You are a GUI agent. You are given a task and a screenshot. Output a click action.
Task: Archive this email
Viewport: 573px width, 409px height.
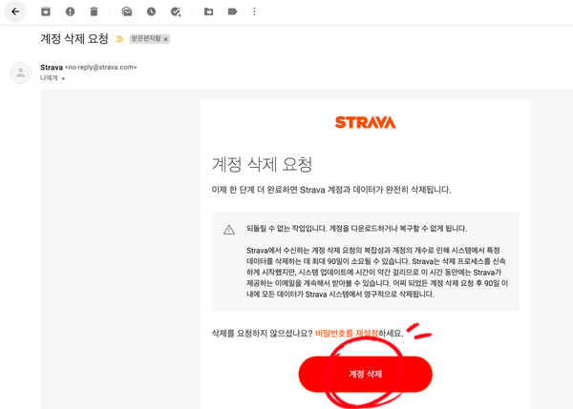pos(46,11)
